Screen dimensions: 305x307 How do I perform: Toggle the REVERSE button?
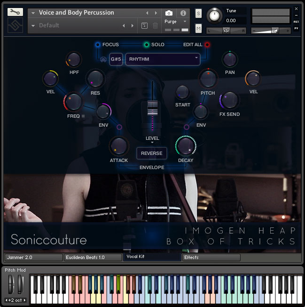[152, 153]
